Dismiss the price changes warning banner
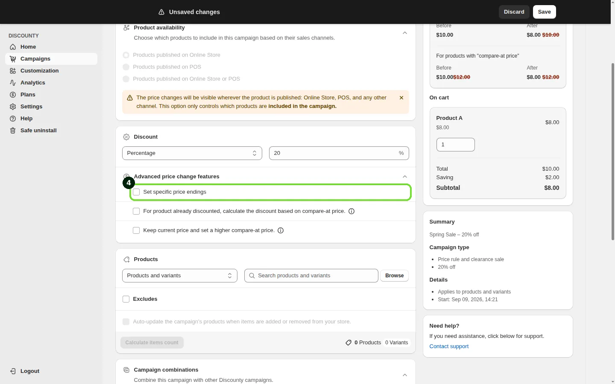Viewport: 615px width, 384px height. (x=401, y=98)
